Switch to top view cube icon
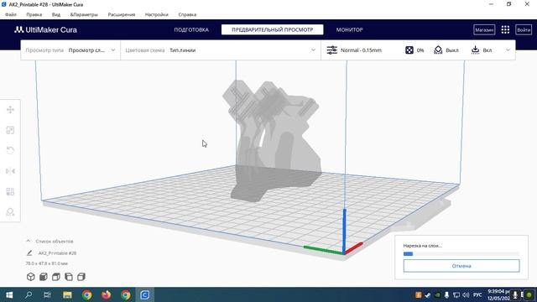537x302 pixels. [x=56, y=277]
